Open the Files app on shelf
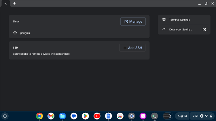The width and height of the screenshot is (216, 121). coord(62,116)
